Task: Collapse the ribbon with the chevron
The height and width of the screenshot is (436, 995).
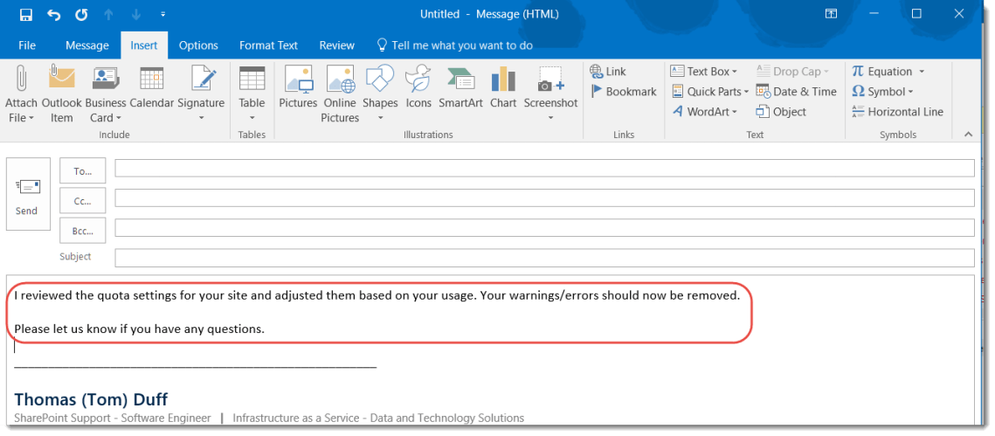Action: 968,134
